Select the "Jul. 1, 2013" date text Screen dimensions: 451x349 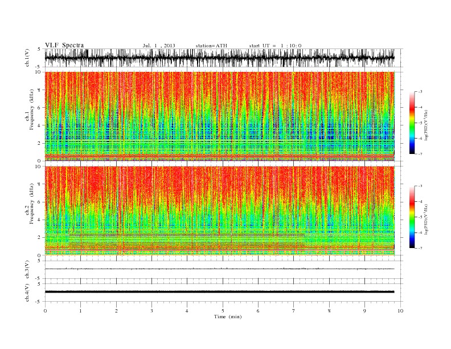159,46
